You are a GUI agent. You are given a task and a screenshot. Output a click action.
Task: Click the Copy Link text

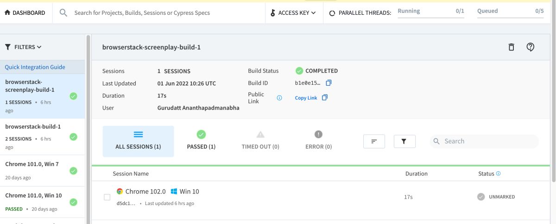coord(306,98)
